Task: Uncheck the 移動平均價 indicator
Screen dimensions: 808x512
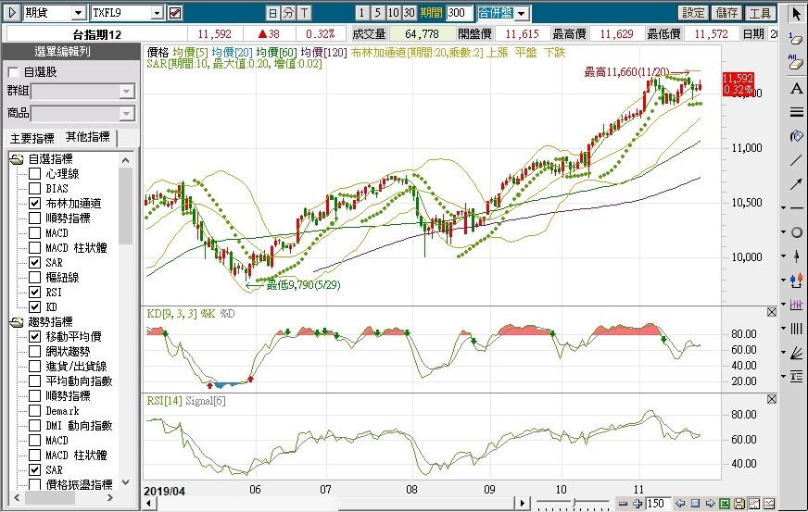Action: (x=34, y=336)
